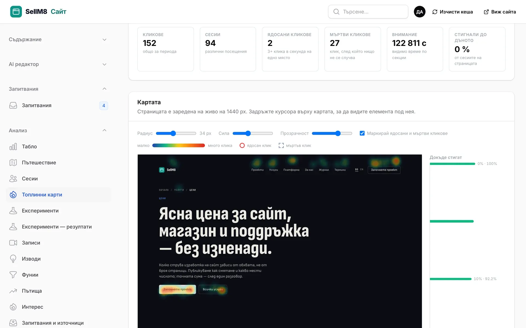Adjust the Сила slider
526x328 pixels.
coord(253,133)
